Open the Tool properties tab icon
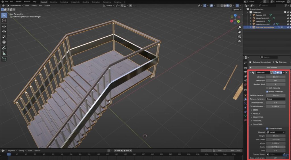The height and width of the screenshot is (160, 291). point(246,63)
